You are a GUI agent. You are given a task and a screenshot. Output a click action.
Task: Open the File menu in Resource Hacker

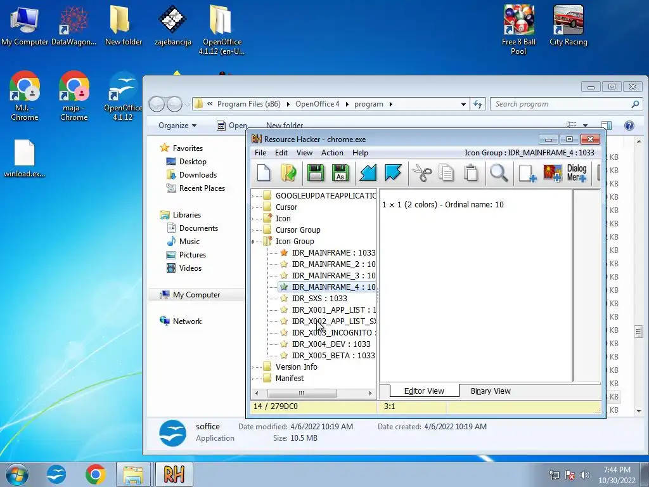(260, 153)
